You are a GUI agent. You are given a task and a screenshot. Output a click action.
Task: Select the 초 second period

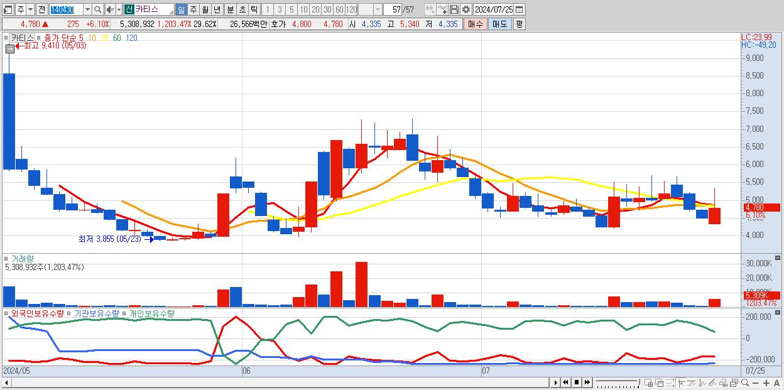pos(241,9)
